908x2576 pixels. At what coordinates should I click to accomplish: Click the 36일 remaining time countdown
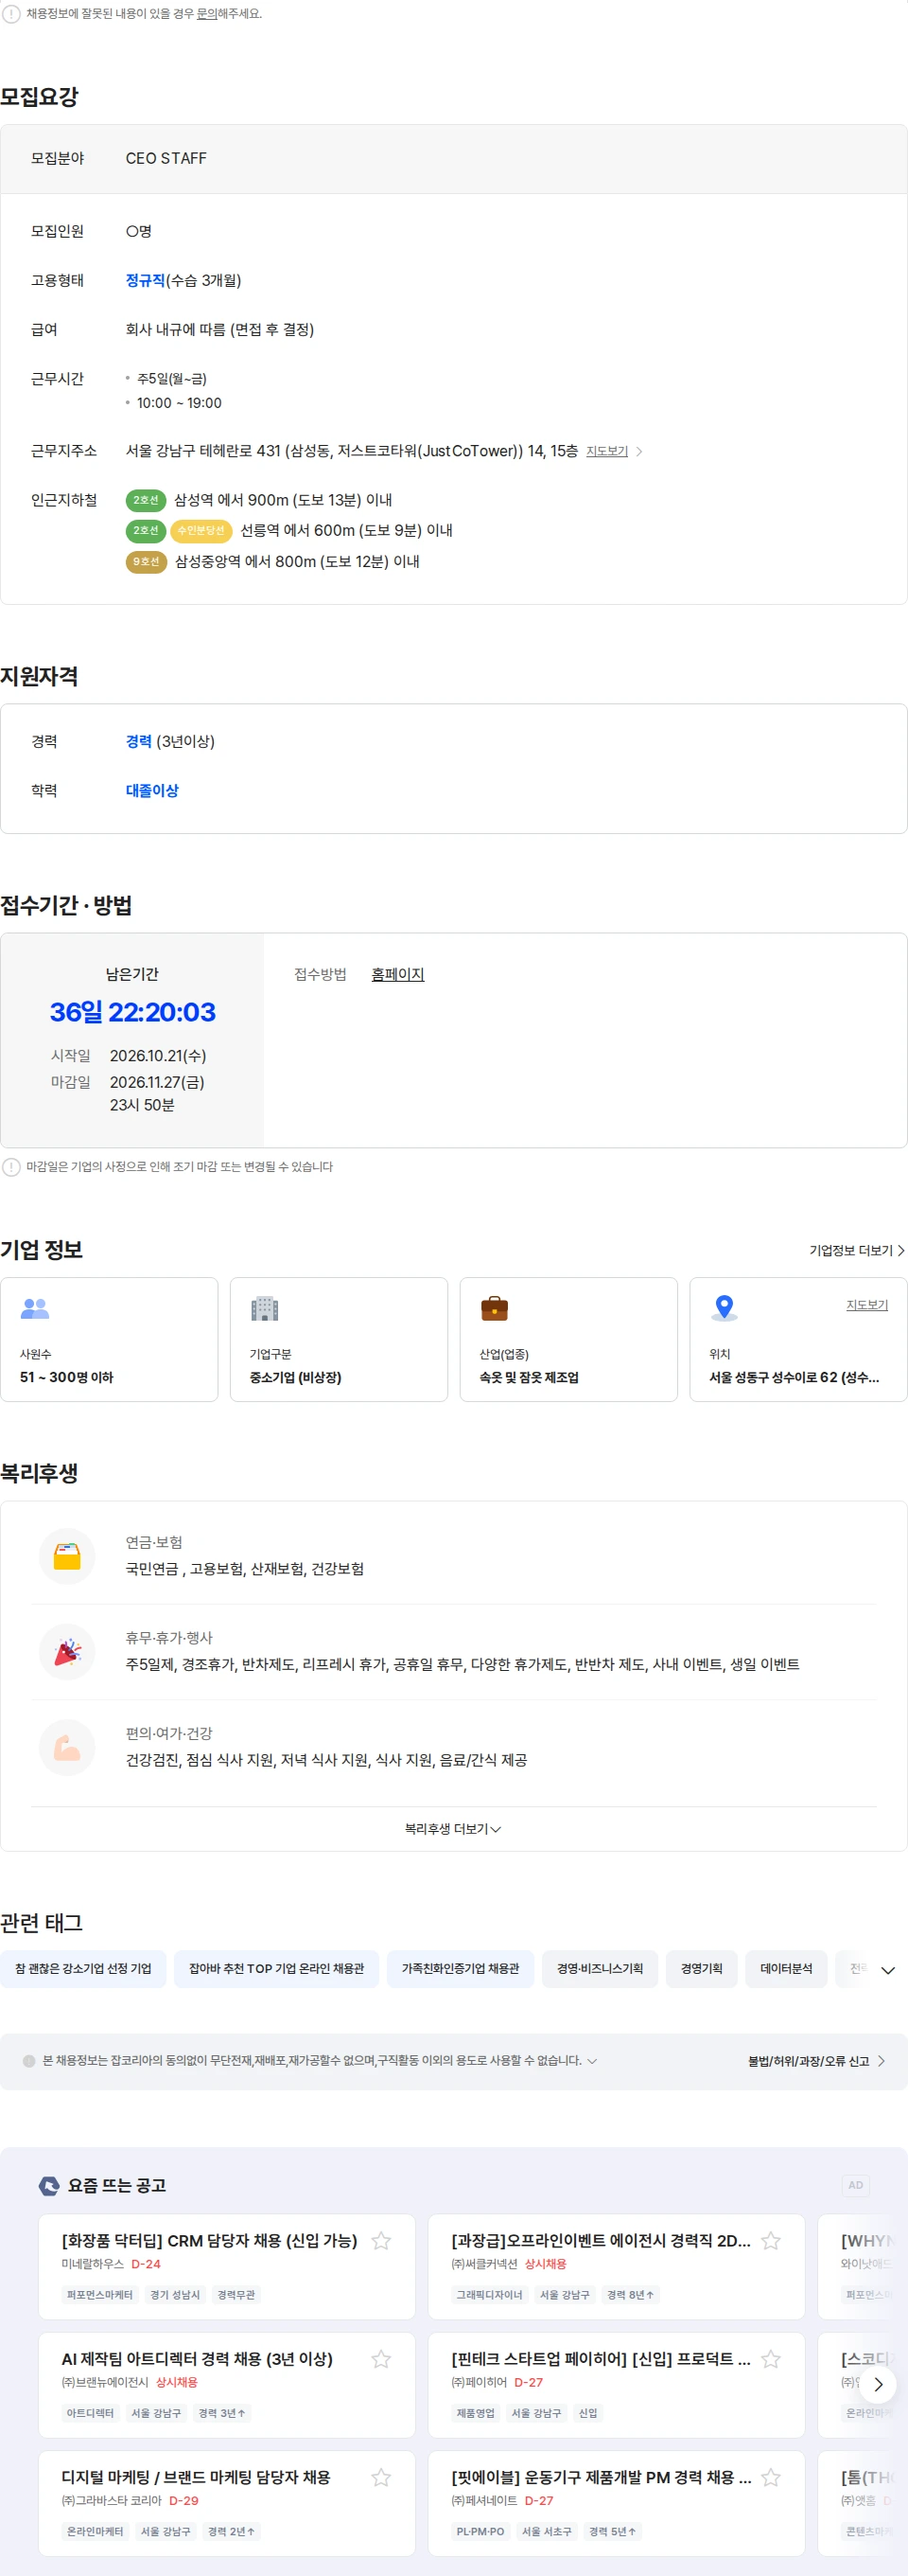click(x=132, y=1012)
